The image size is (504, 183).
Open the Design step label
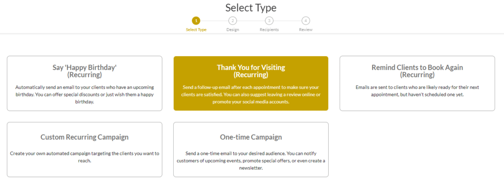click(233, 30)
